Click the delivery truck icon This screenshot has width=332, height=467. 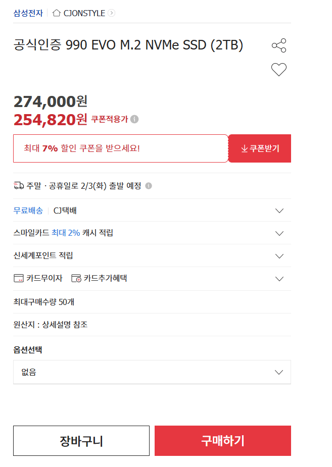(x=19, y=186)
